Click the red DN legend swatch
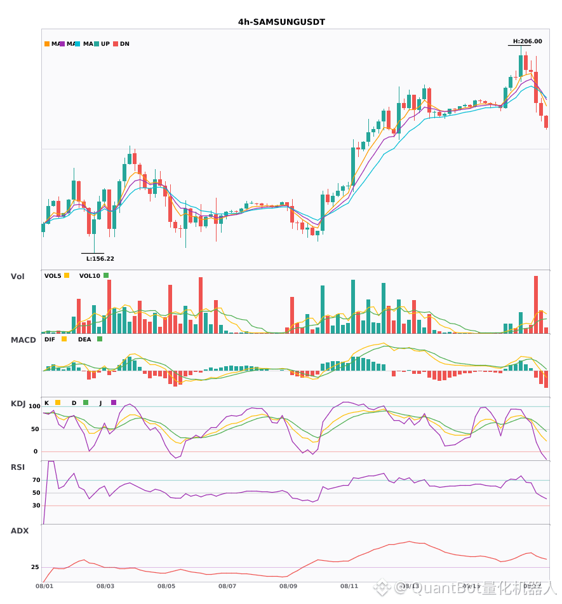 pyautogui.click(x=116, y=44)
